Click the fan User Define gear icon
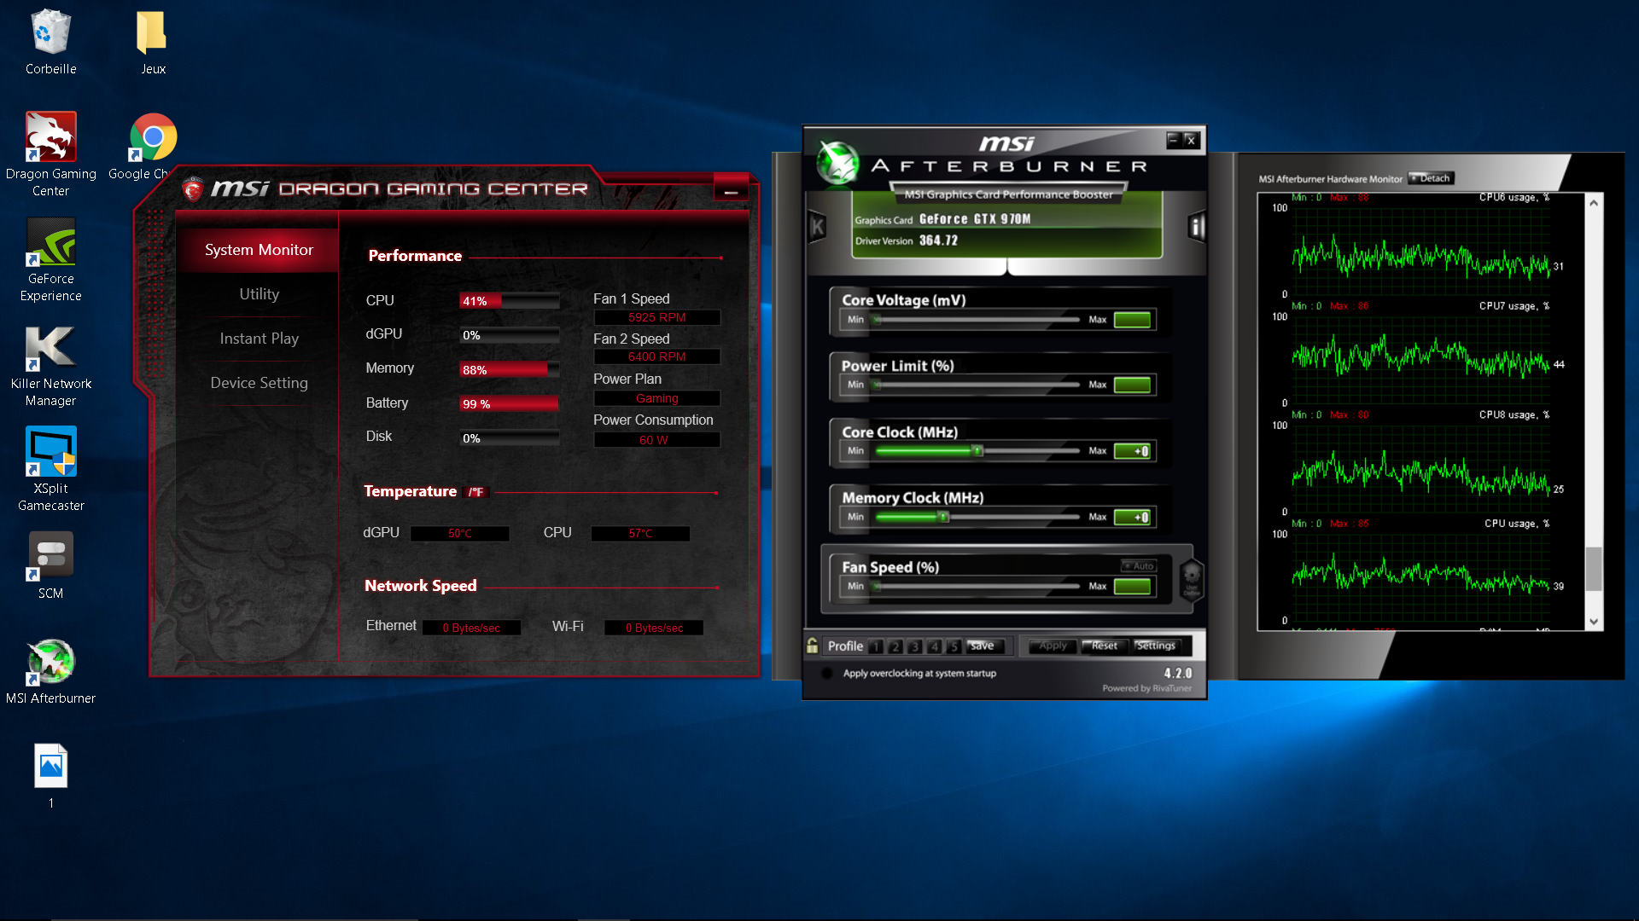This screenshot has width=1639, height=921. [1192, 579]
